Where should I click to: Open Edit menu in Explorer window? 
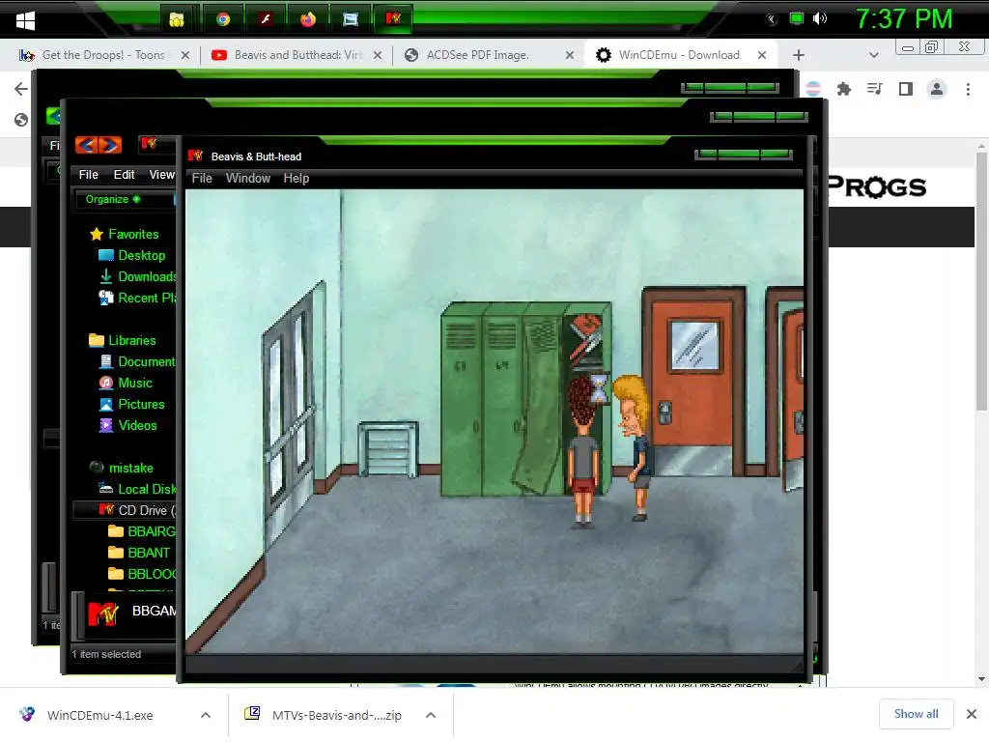click(124, 175)
